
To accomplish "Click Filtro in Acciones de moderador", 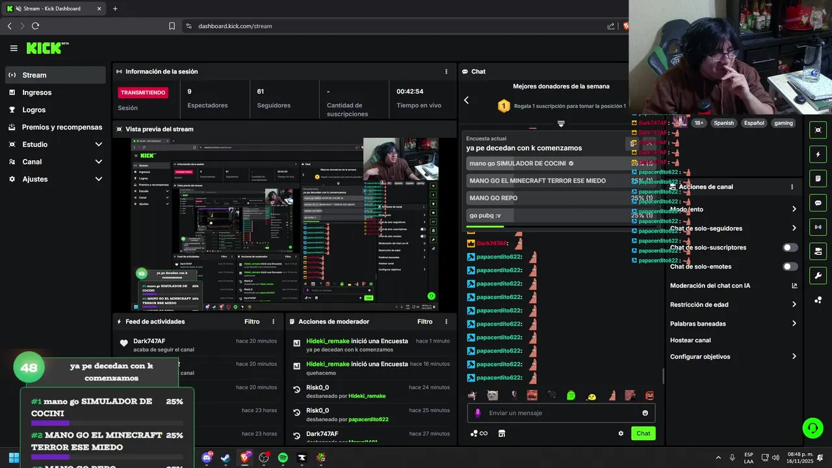I will coord(424,322).
